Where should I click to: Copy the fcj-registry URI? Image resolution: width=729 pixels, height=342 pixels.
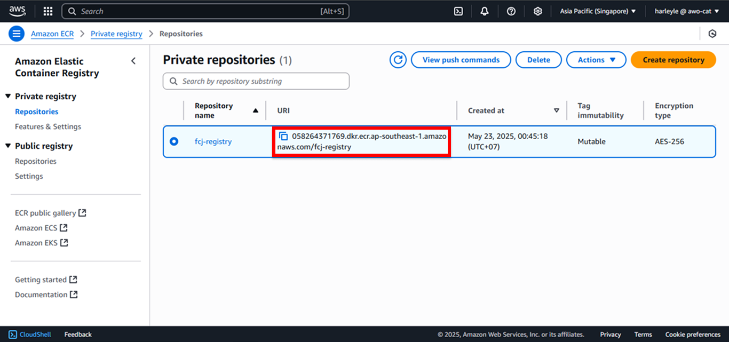283,136
